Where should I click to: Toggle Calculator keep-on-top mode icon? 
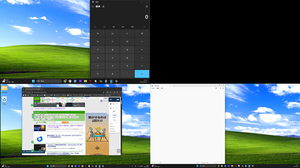coord(103,6)
